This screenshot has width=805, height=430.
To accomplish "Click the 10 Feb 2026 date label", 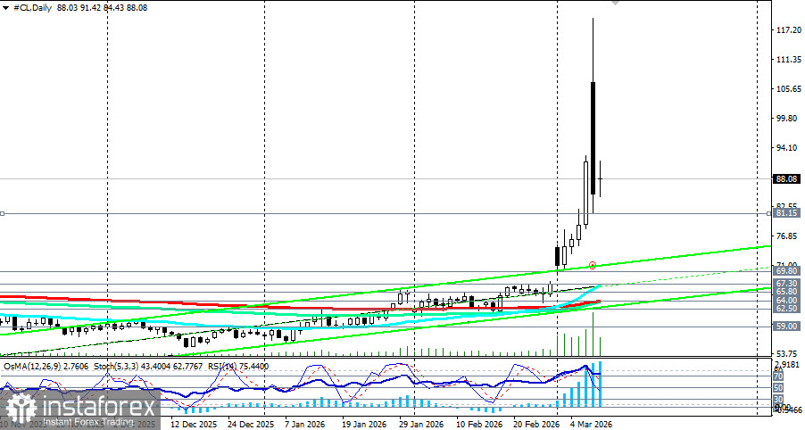I will [479, 425].
